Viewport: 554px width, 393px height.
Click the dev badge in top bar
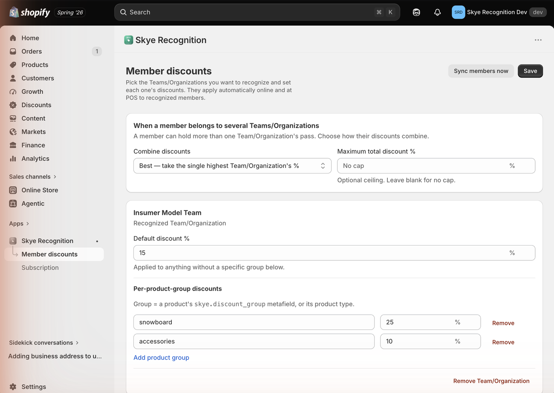538,12
